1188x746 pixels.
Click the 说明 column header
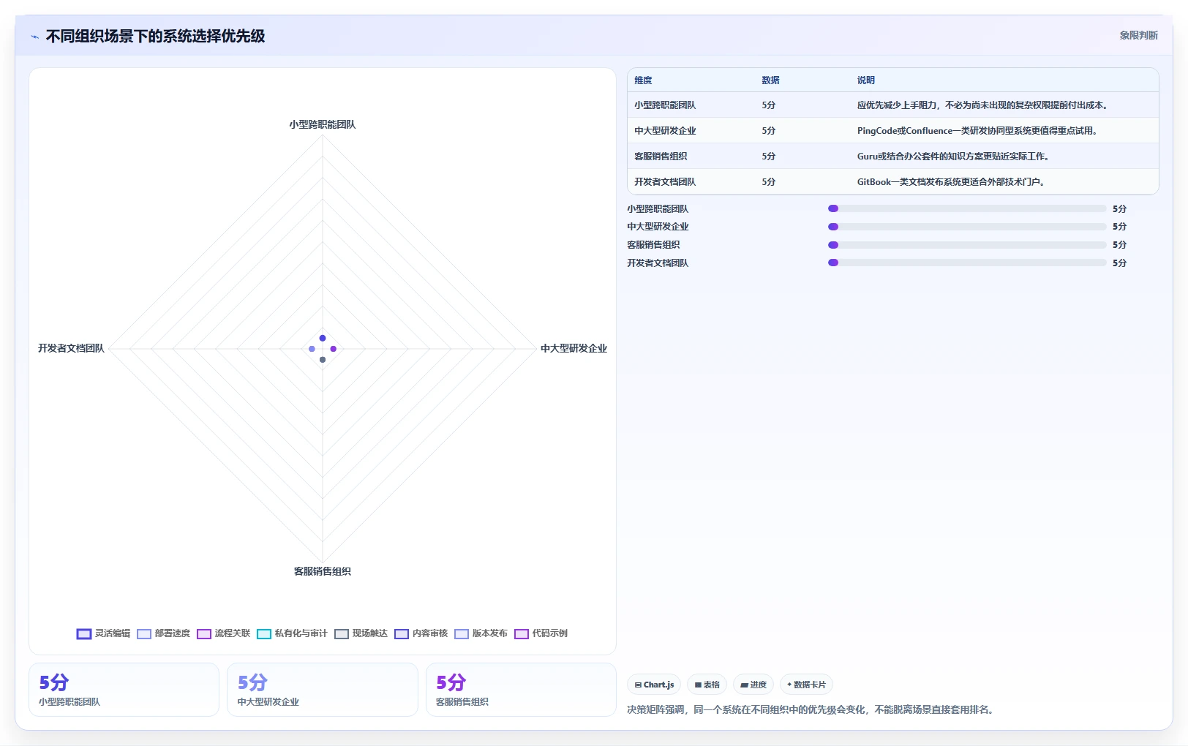coord(866,80)
